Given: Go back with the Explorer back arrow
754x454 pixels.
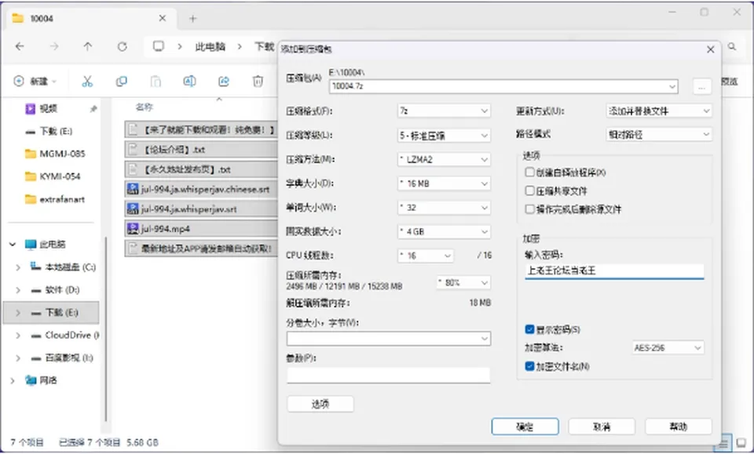Looking at the screenshot, I should click(x=20, y=46).
